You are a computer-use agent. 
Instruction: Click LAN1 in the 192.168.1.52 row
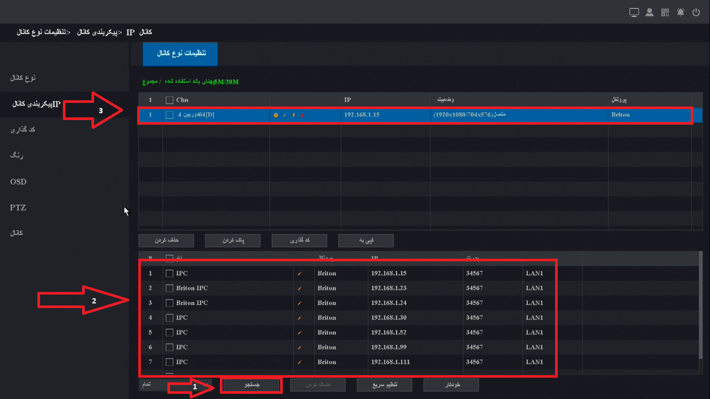(x=534, y=332)
